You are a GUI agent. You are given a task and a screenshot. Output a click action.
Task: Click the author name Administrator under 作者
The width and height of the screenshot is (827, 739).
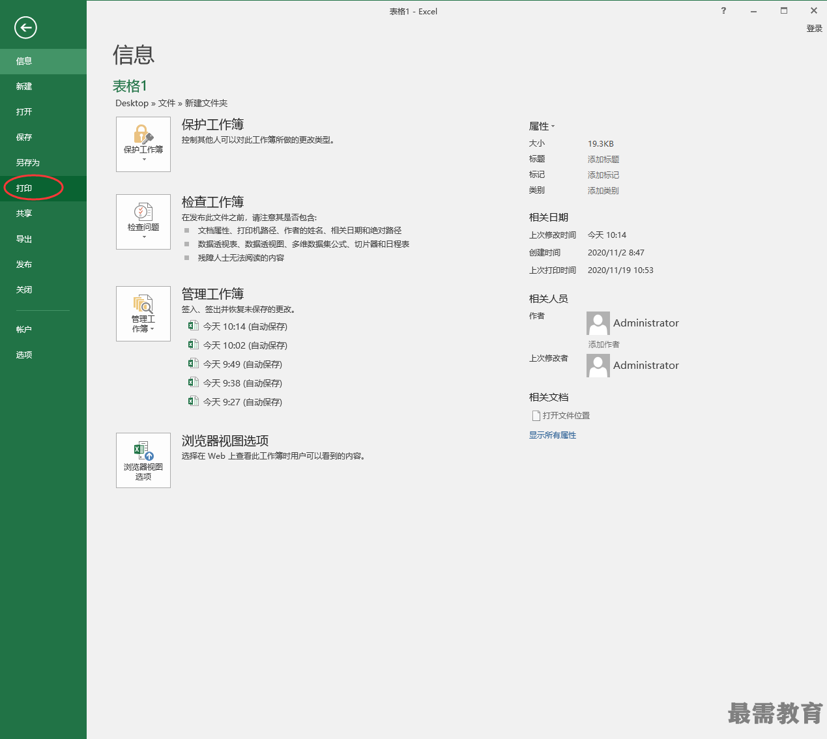click(646, 323)
